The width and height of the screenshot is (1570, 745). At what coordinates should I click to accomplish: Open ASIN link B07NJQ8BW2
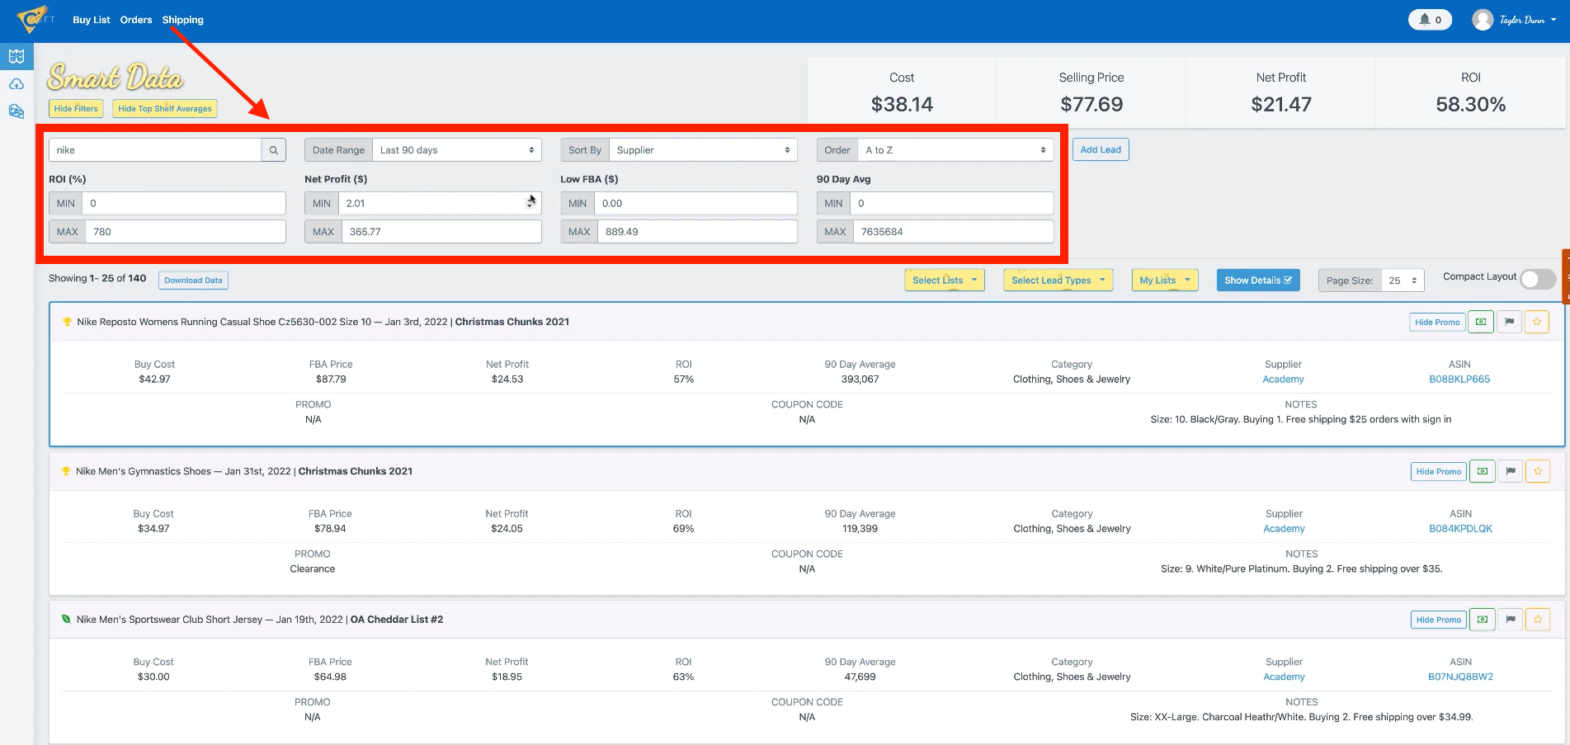(x=1461, y=677)
